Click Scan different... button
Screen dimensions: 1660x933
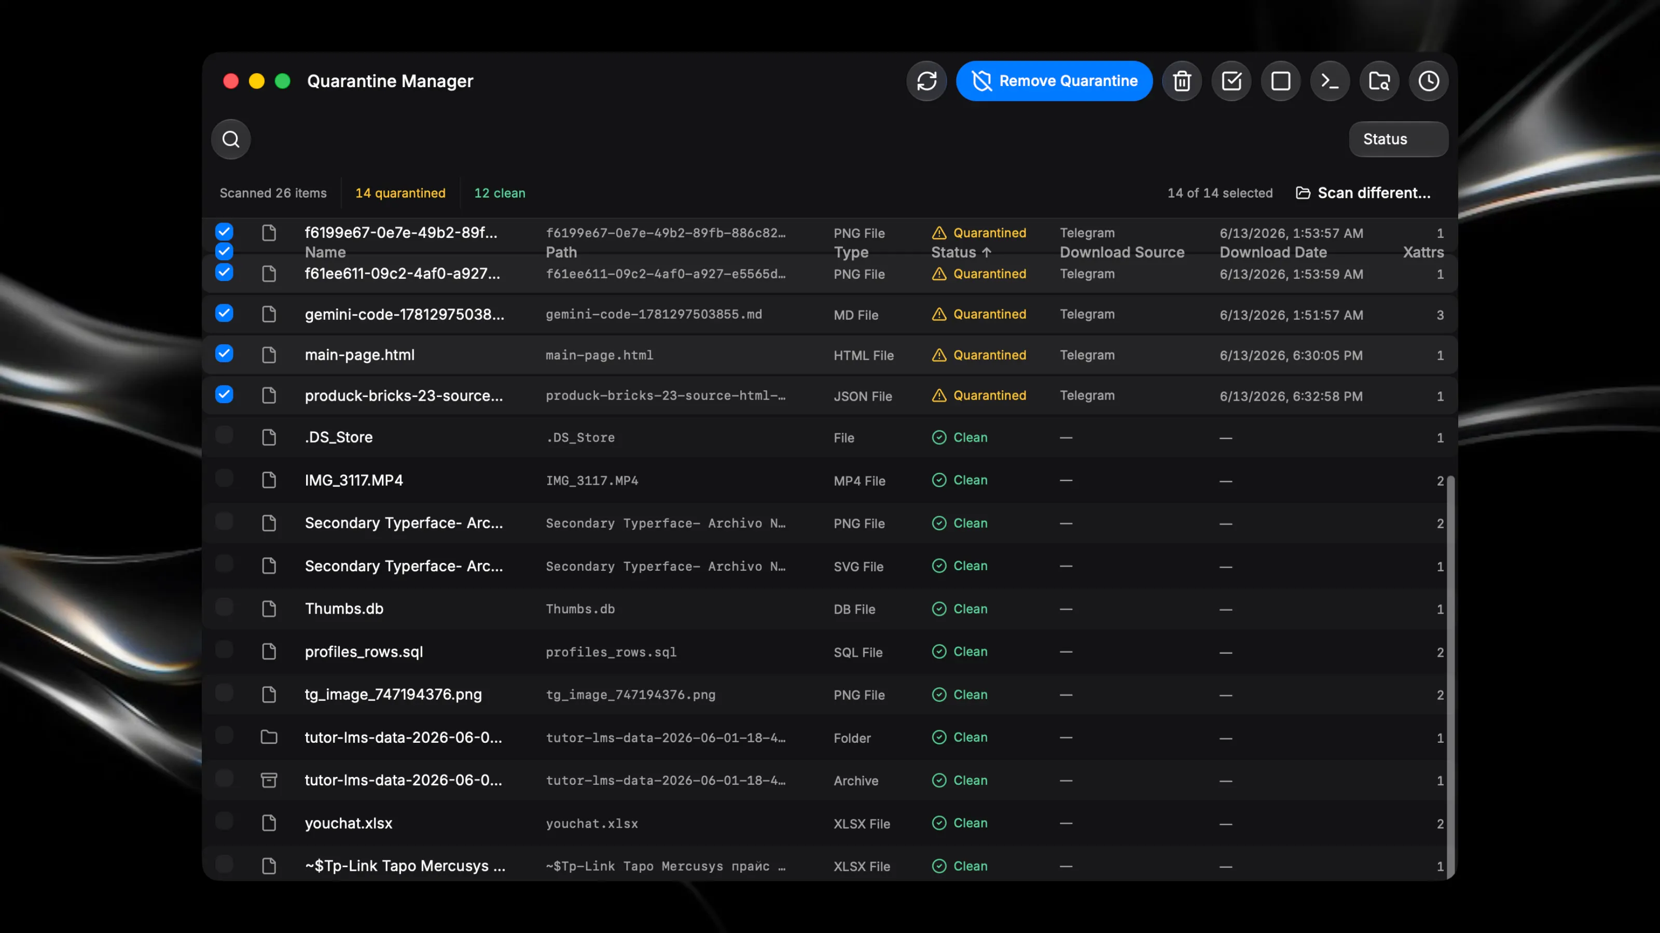point(1363,193)
